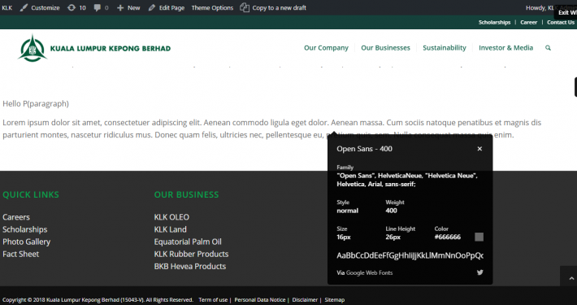Click the font sample alphabet preview
The height and width of the screenshot is (305, 577).
[x=410, y=255]
